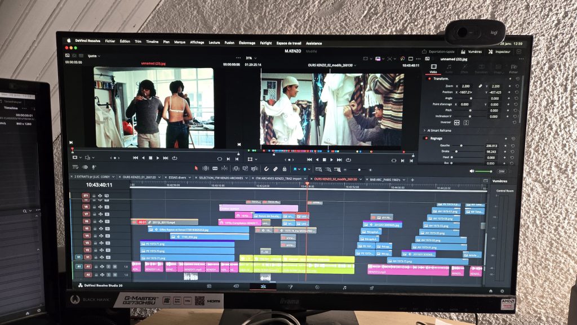Screen dimensions: 577x325
Task: Mute audio track A1 with M button
Action: point(115,266)
